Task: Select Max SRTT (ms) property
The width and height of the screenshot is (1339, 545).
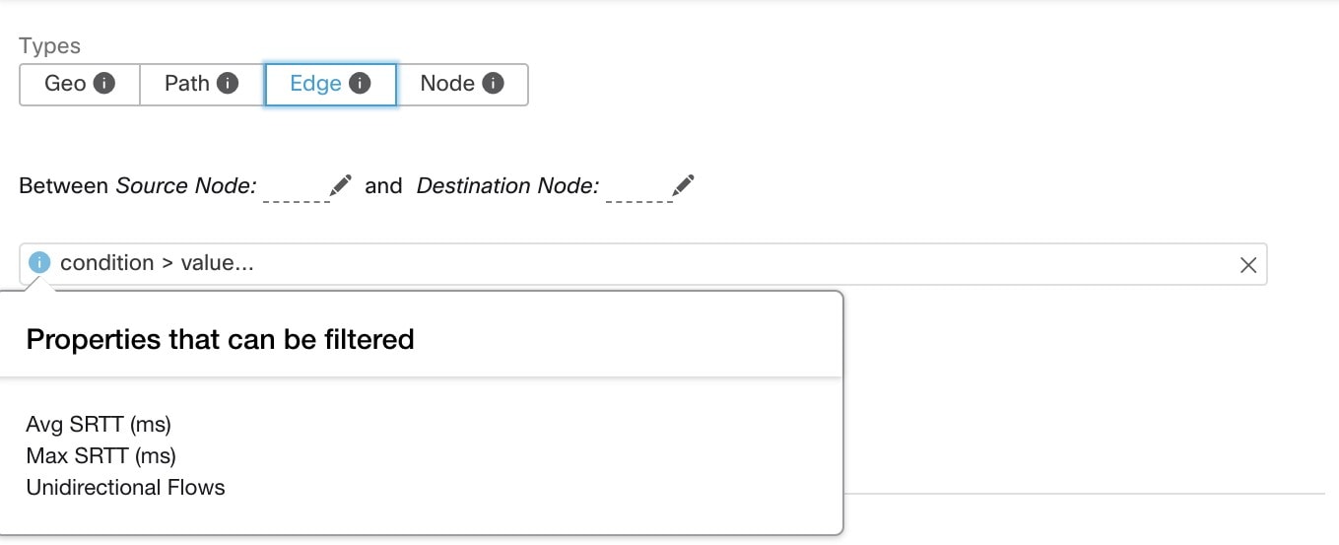Action: click(100, 456)
